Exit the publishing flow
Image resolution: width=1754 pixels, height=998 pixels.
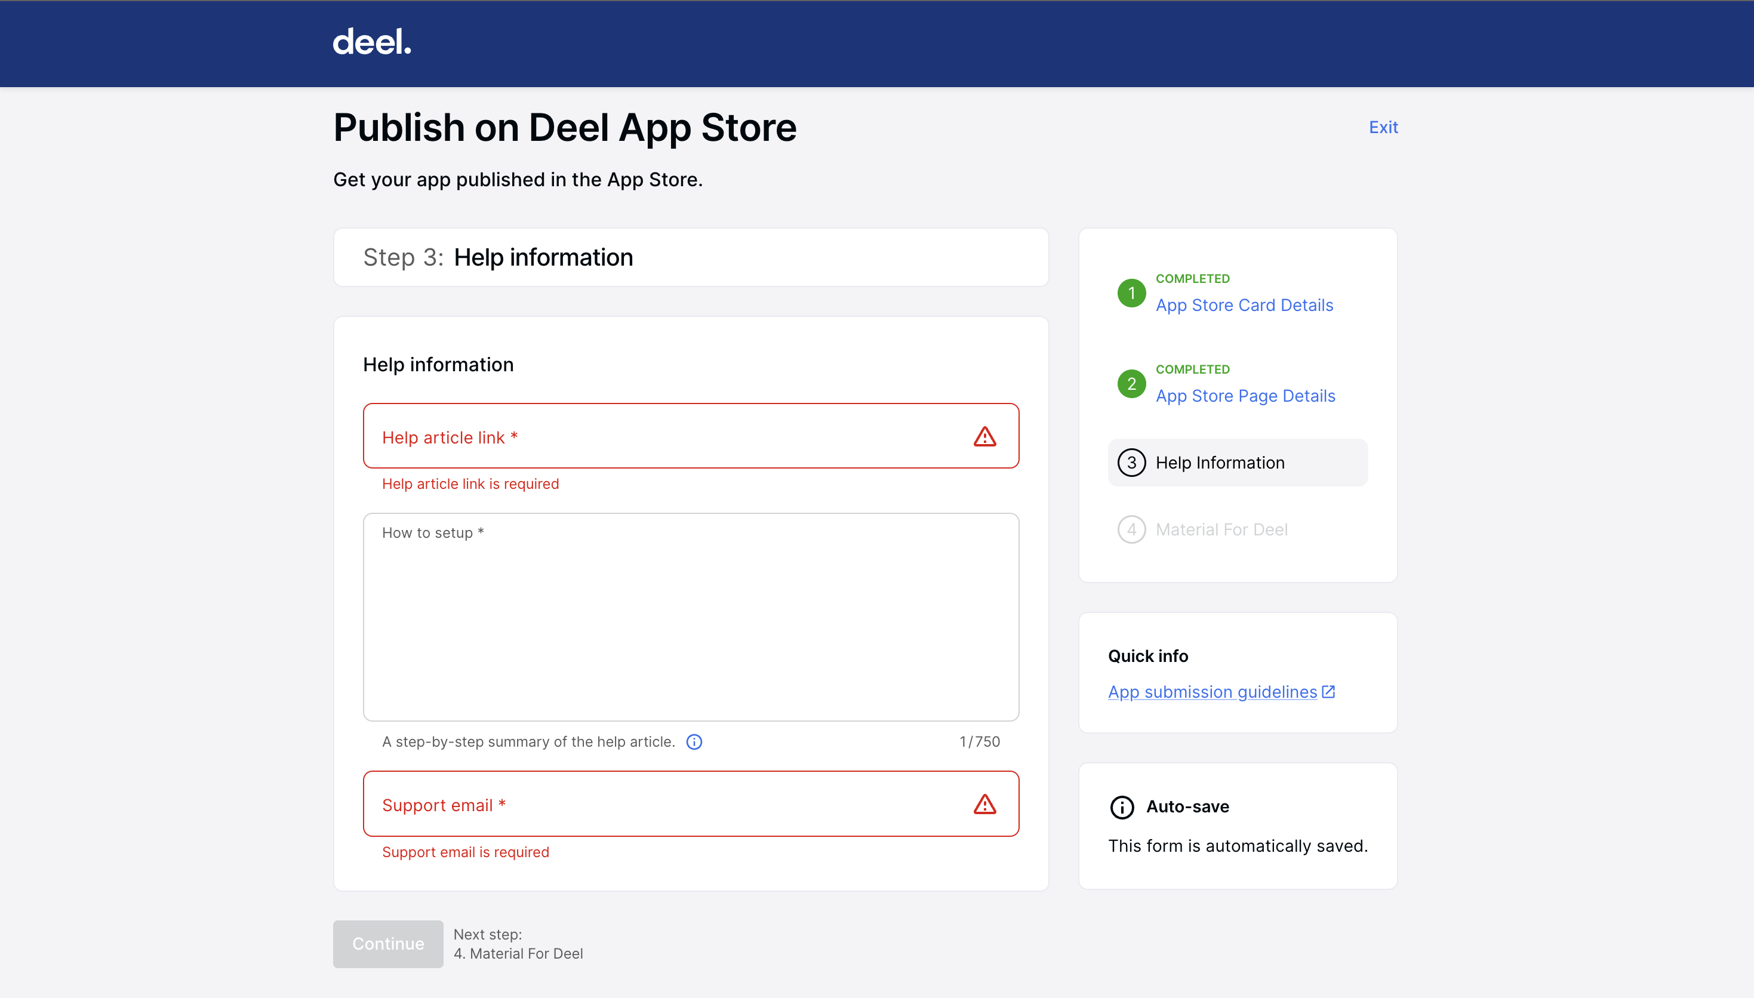1383,128
